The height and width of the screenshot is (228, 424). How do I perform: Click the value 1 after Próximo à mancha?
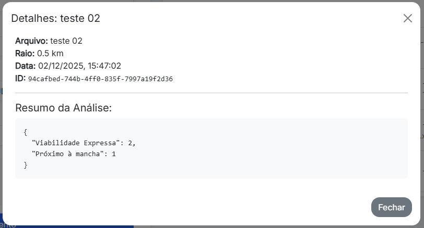tap(113, 154)
